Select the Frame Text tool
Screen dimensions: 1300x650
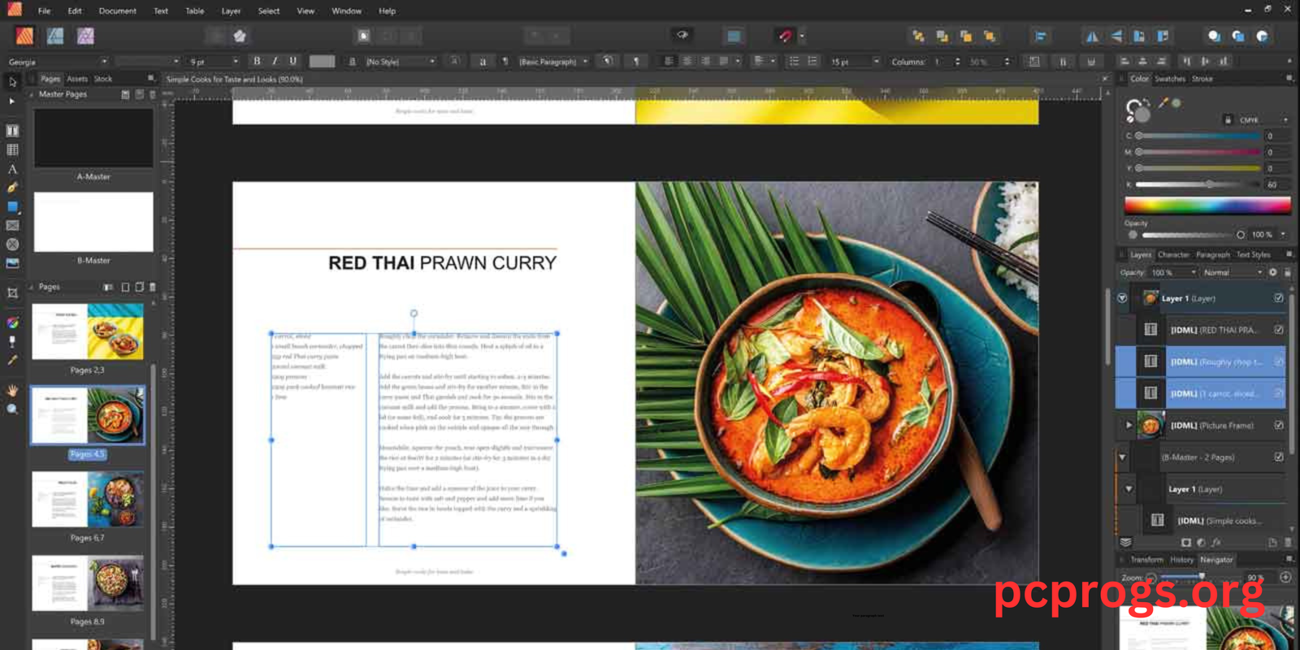coord(12,131)
